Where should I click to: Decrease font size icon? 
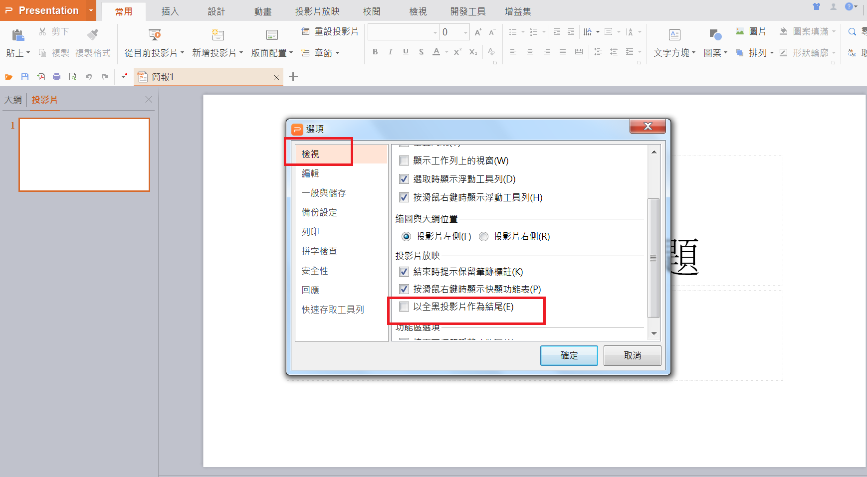tap(492, 32)
